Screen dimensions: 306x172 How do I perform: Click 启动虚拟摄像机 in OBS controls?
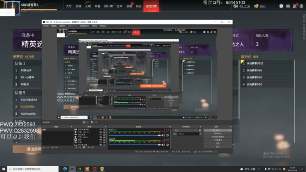tap(218, 137)
